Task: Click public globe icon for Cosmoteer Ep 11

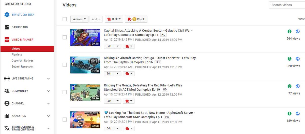Action: pos(298,31)
